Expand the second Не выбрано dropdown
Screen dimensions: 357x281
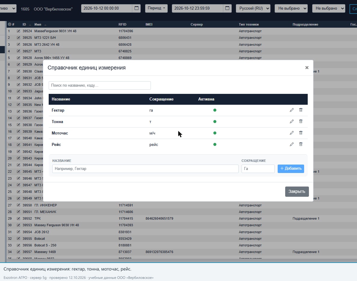coord(328,8)
